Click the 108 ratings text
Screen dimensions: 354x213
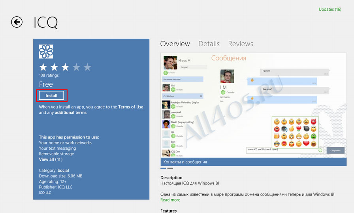point(49,75)
